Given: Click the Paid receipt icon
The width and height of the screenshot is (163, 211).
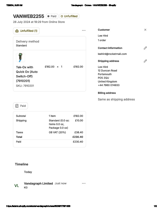Looking at the screenshot, I should coord(17,106).
